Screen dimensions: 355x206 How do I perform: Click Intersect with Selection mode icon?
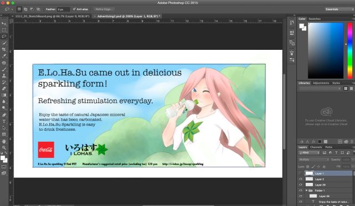click(x=38, y=9)
